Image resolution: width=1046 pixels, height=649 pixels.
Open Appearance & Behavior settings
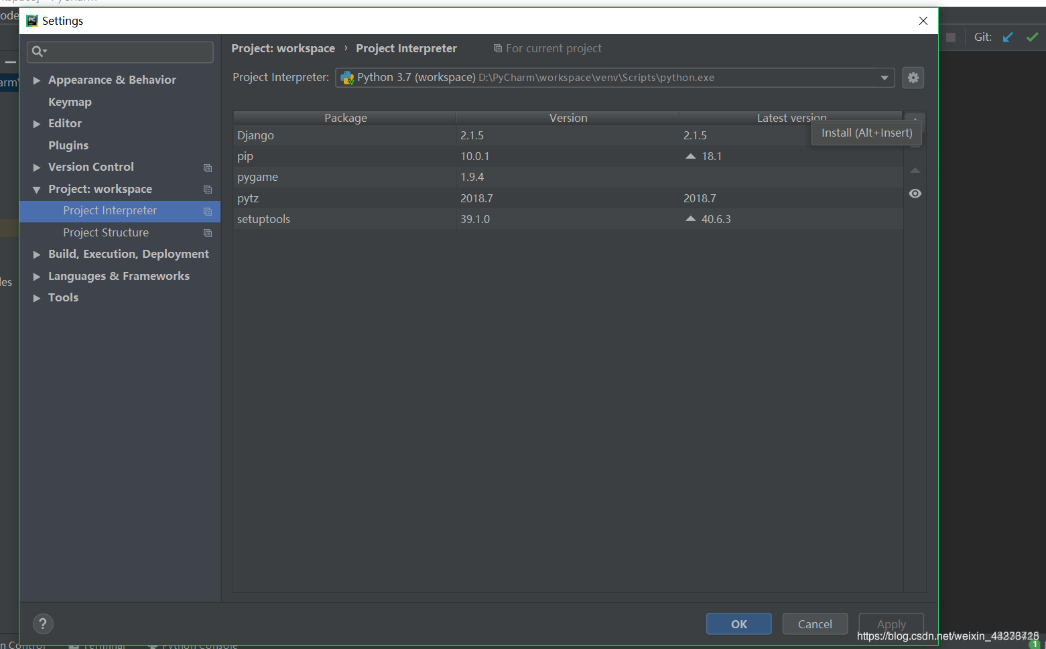click(112, 80)
